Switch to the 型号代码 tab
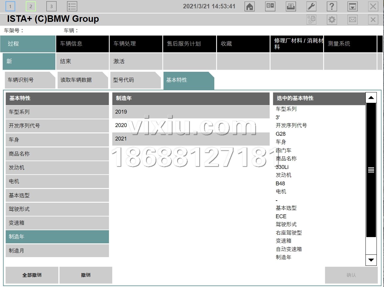 click(x=135, y=80)
